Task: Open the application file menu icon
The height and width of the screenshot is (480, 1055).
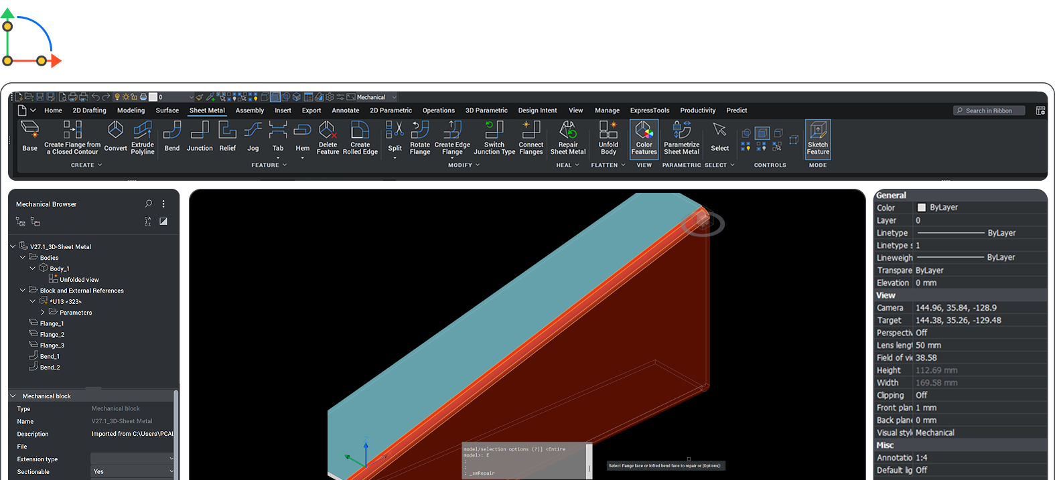Action: (x=23, y=110)
